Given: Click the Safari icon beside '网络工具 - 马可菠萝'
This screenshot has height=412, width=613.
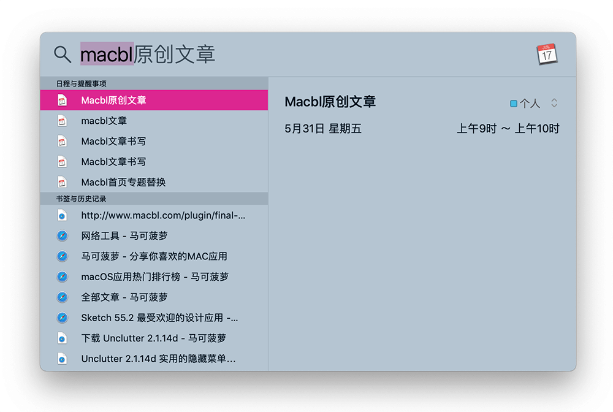Looking at the screenshot, I should pos(62,235).
